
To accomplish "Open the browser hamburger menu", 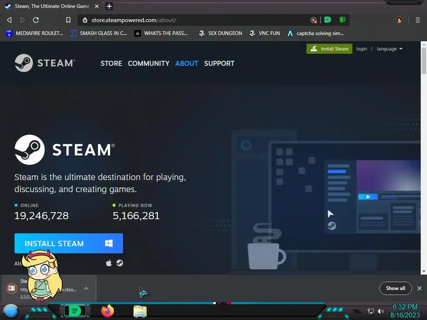I will [x=417, y=20].
